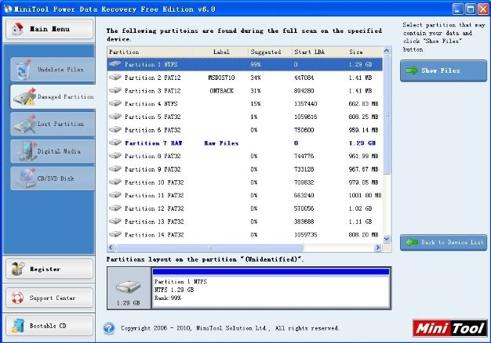Click the MSDOS710 label cell
The height and width of the screenshot is (343, 491).
[x=221, y=78]
